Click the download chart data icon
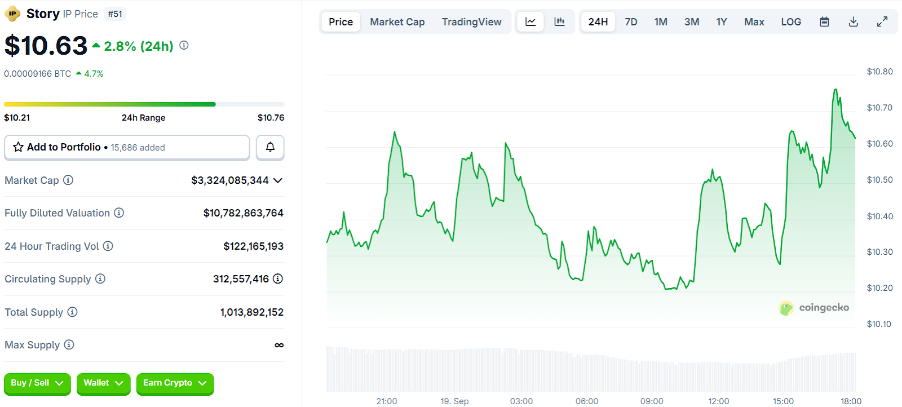The width and height of the screenshot is (902, 407). [854, 22]
